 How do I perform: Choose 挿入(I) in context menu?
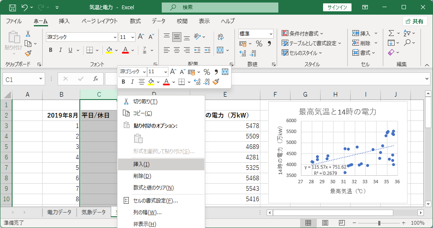(161, 164)
